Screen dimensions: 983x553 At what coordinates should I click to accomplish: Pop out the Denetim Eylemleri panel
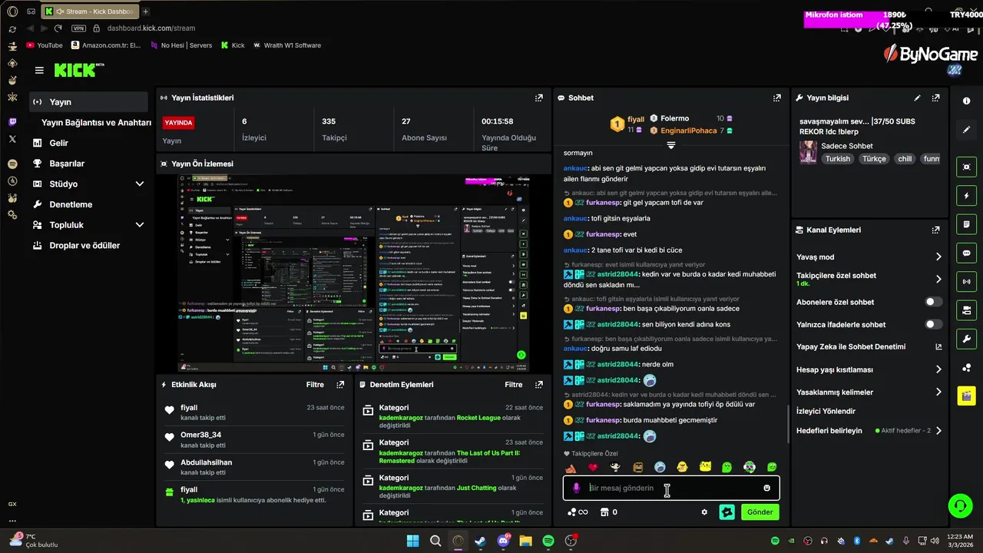tap(538, 385)
